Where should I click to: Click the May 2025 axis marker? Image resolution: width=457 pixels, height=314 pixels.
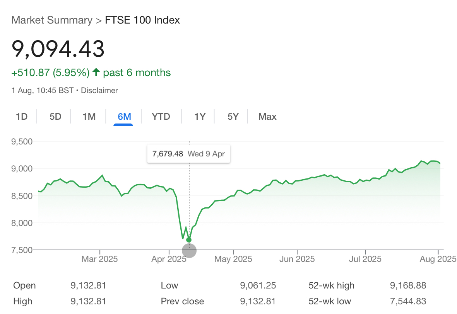click(x=233, y=259)
